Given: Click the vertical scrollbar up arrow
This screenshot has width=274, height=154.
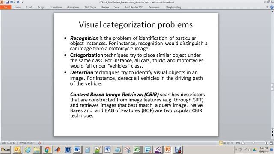Looking at the screenshot, I should [272, 12].
